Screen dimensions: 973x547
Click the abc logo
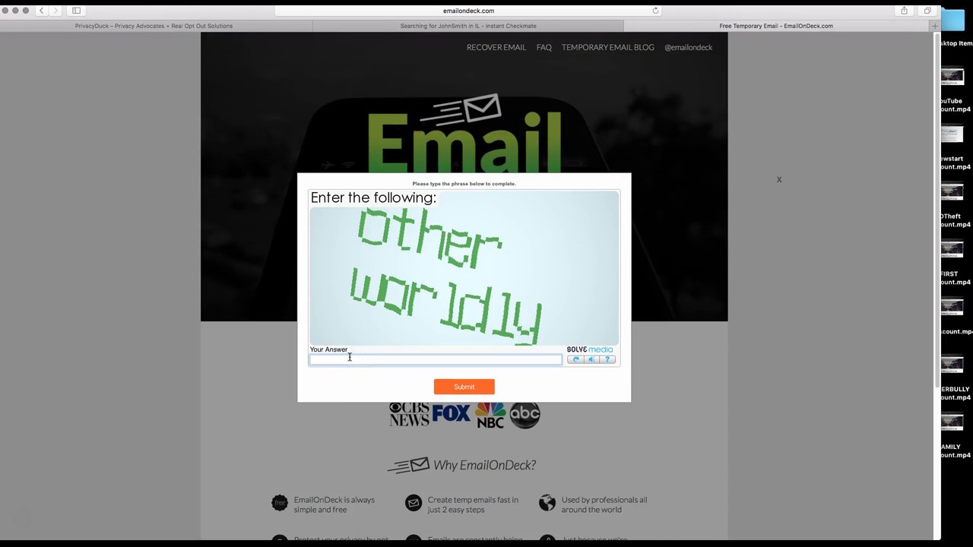click(x=525, y=414)
